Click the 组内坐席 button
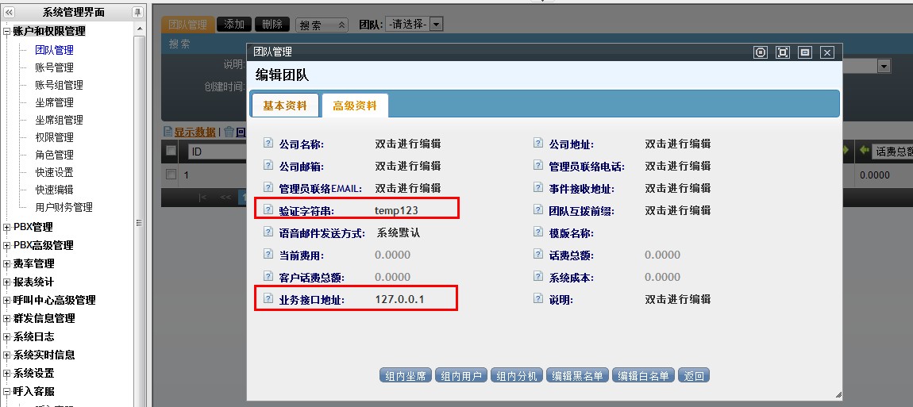 click(x=405, y=376)
